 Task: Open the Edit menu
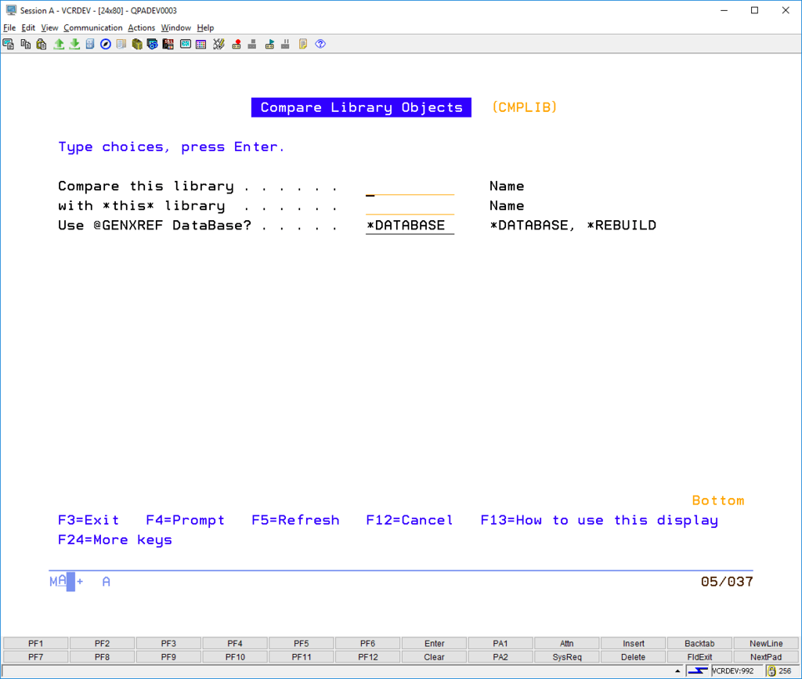point(28,27)
